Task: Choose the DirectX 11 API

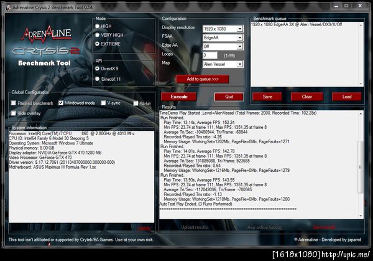Action: pos(97,79)
